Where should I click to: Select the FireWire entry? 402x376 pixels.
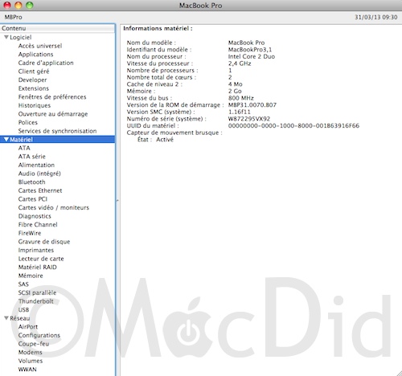point(30,233)
